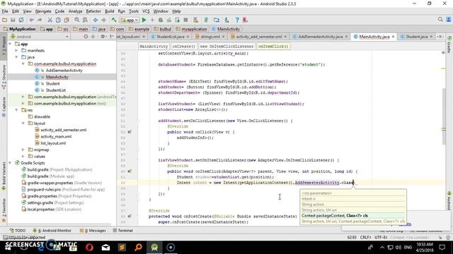Open the Messages tool window button
The height and width of the screenshot is (254, 453).
pyautogui.click(x=93, y=231)
